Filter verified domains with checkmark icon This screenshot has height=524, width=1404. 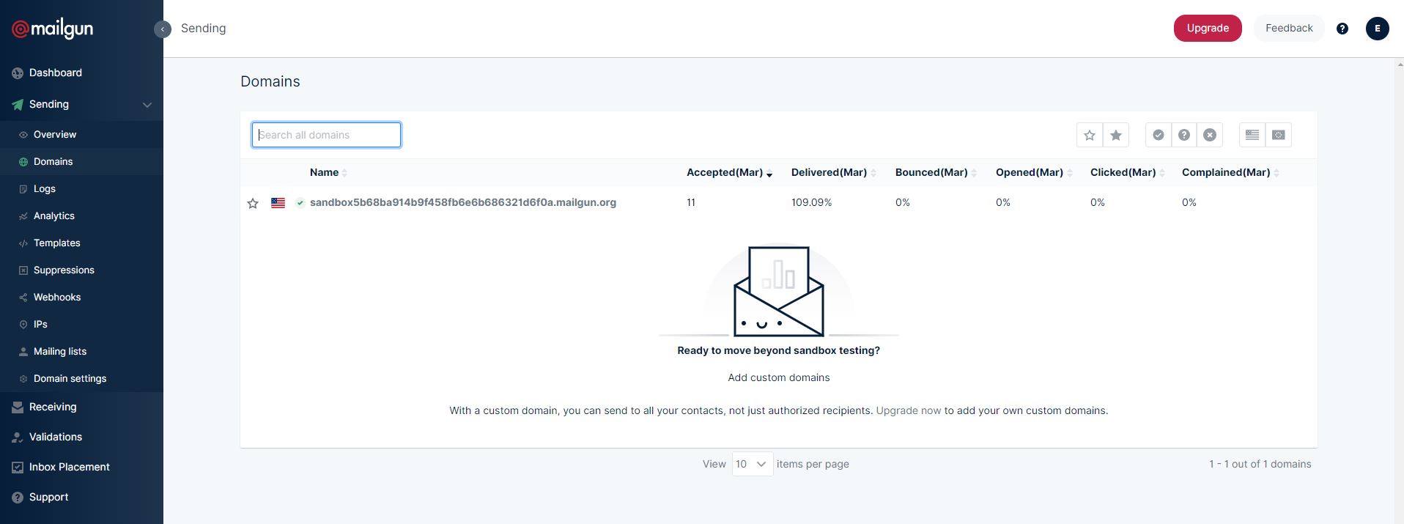point(1159,135)
